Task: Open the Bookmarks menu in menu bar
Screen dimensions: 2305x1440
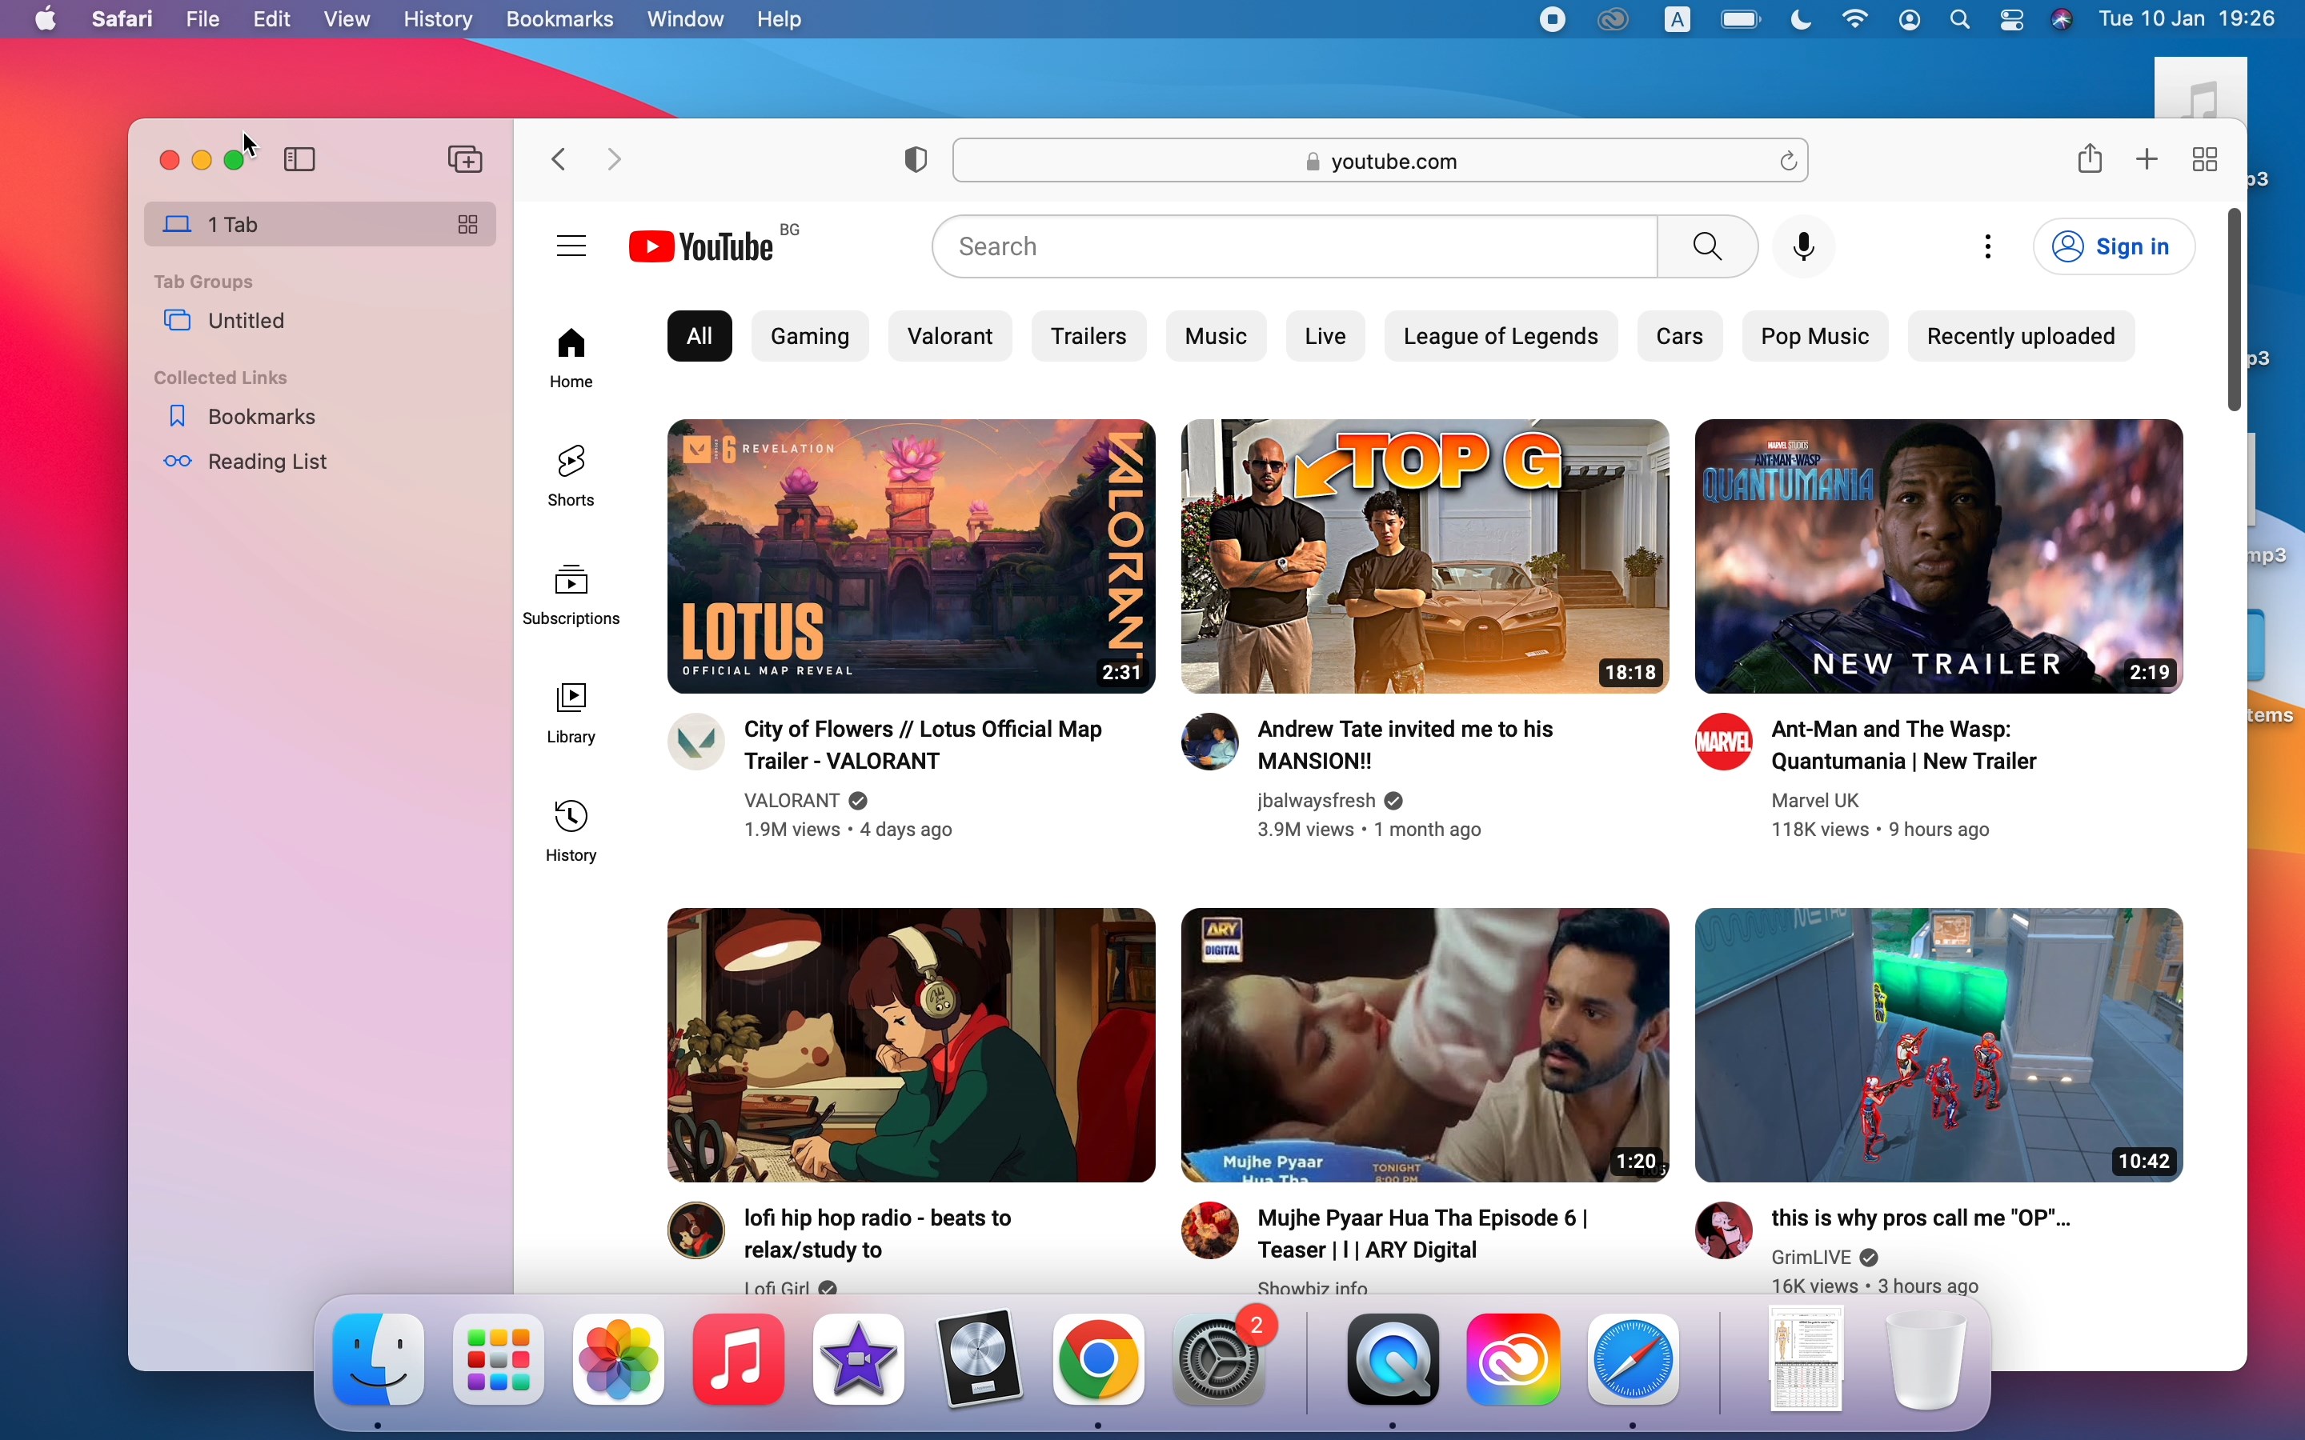Action: [560, 19]
